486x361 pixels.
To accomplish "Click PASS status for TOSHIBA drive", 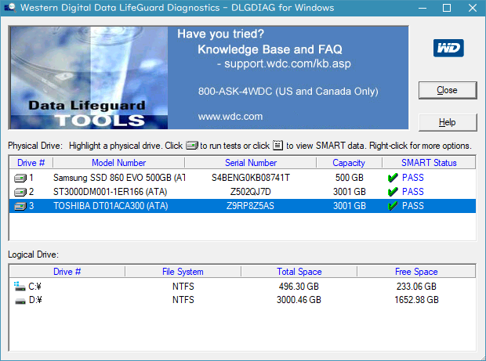I will (413, 206).
